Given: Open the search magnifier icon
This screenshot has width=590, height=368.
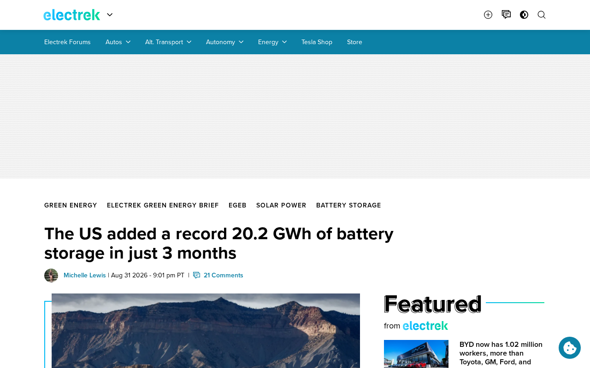Looking at the screenshot, I should 542,15.
